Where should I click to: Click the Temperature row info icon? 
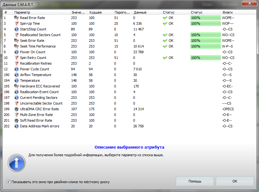17,80
